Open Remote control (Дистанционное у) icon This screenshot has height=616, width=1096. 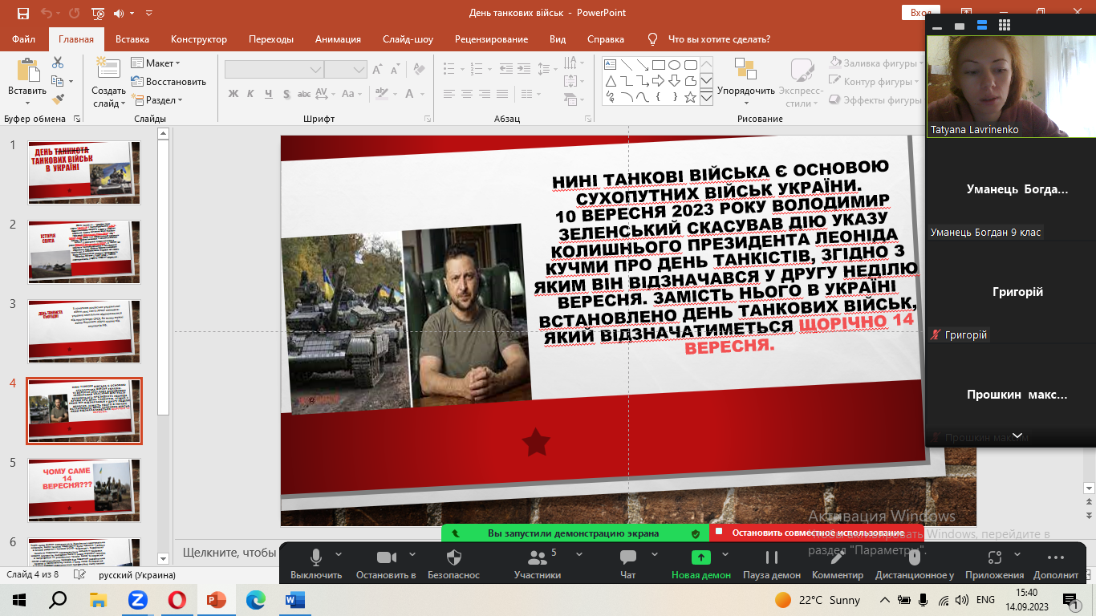point(915,557)
